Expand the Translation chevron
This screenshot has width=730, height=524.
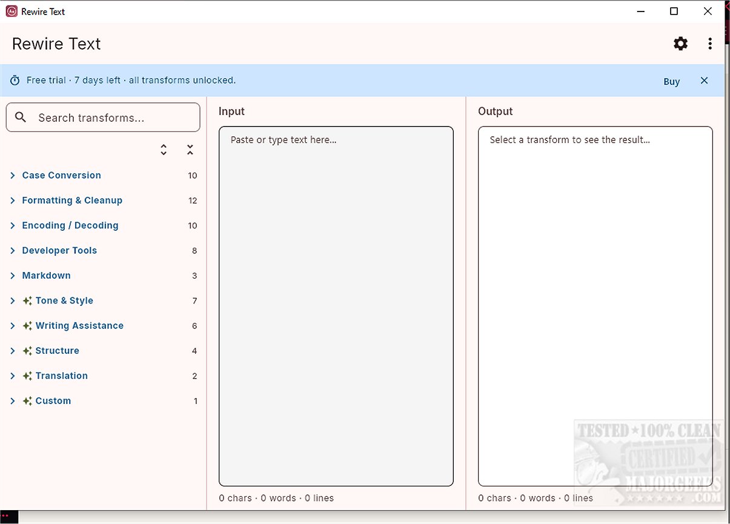tap(13, 376)
